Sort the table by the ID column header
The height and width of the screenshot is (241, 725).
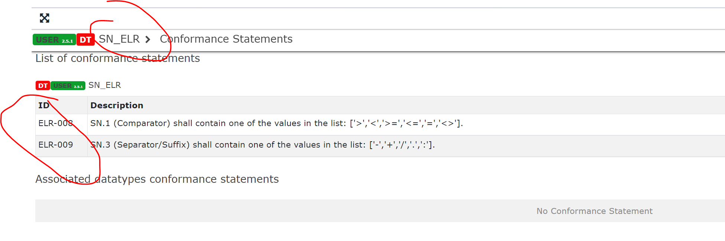click(x=44, y=105)
